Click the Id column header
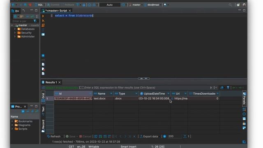 73,94
